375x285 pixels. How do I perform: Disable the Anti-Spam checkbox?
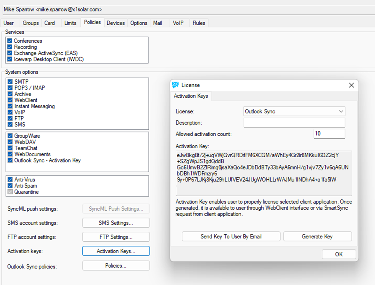[x=10, y=186]
